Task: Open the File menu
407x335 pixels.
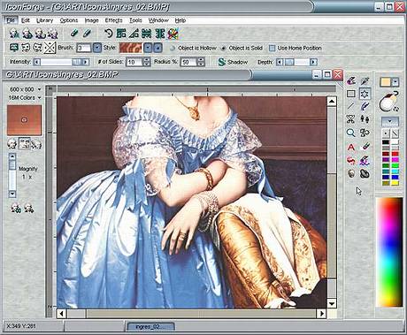Action: [11, 20]
